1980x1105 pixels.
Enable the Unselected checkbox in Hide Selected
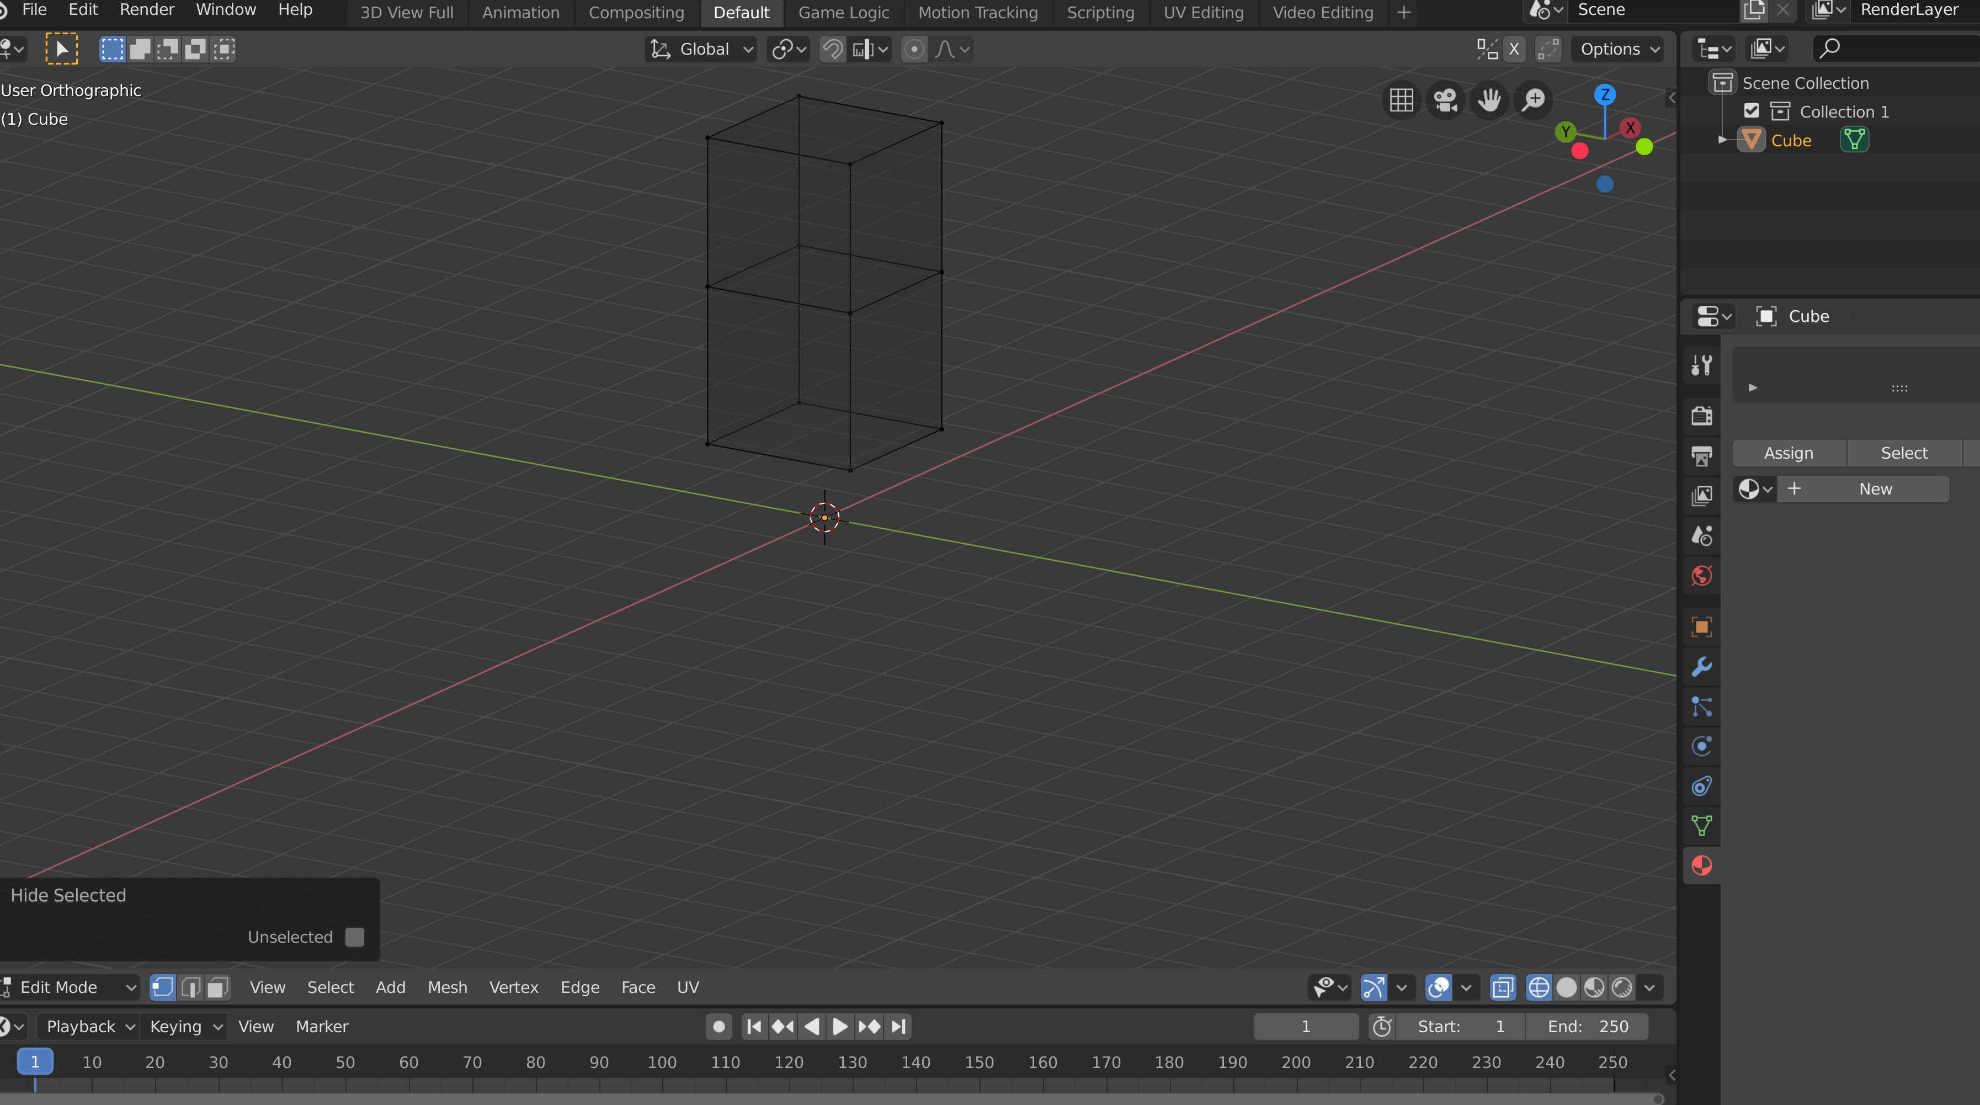(354, 937)
